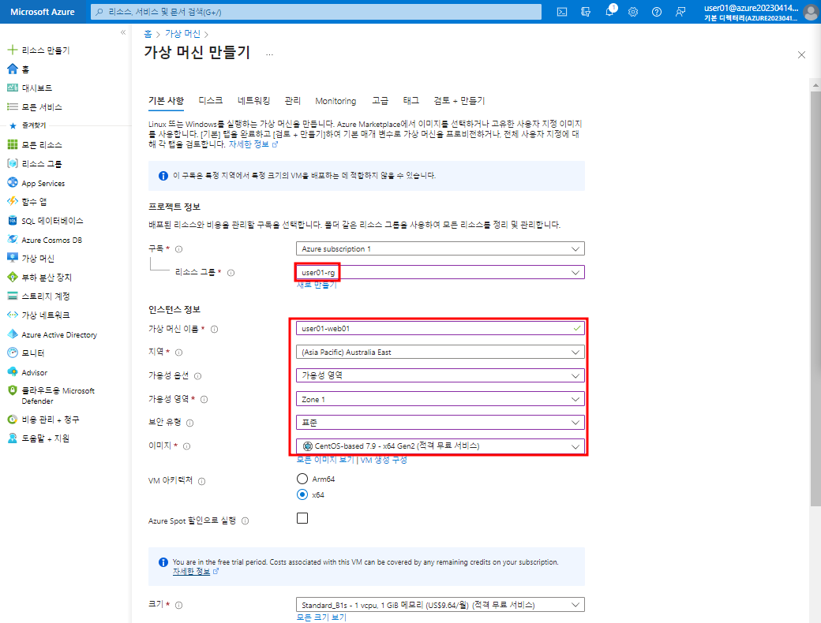Click 모든 이미지 보기 link
The image size is (821, 623).
coord(325,460)
